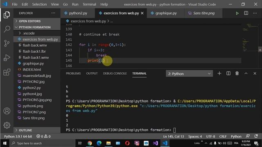Open the Extensions view
This screenshot has height=147, width=262.
point(7,72)
